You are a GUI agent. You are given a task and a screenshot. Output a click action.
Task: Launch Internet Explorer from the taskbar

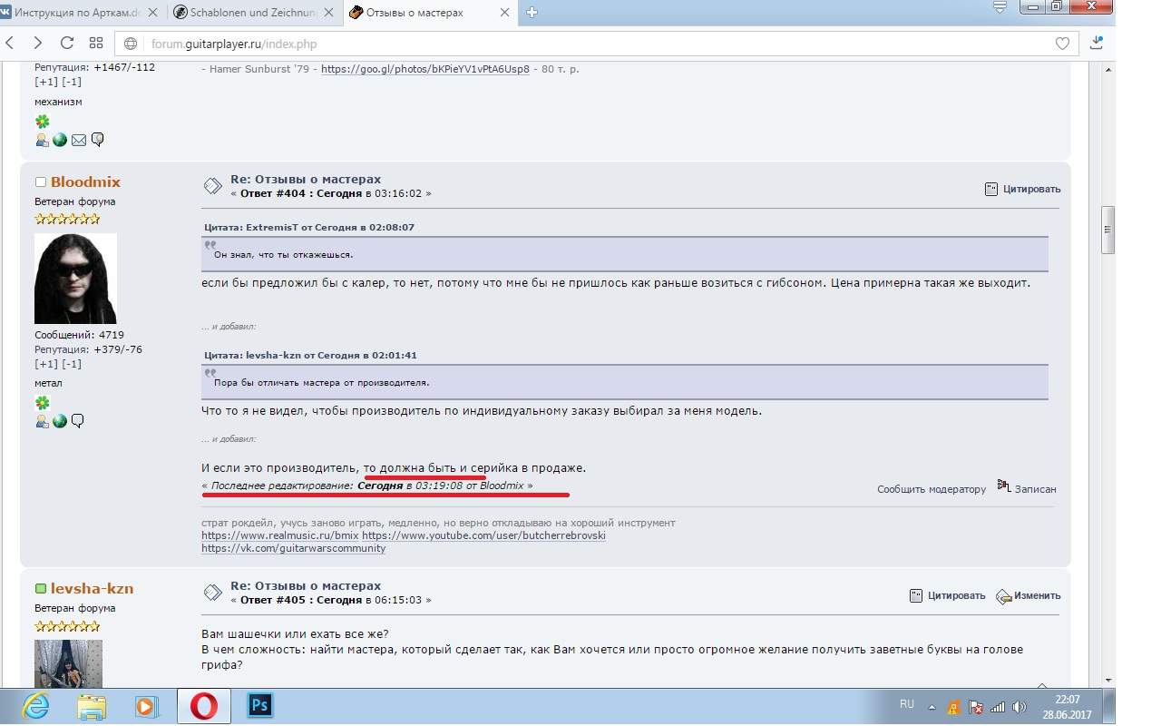pyautogui.click(x=35, y=705)
